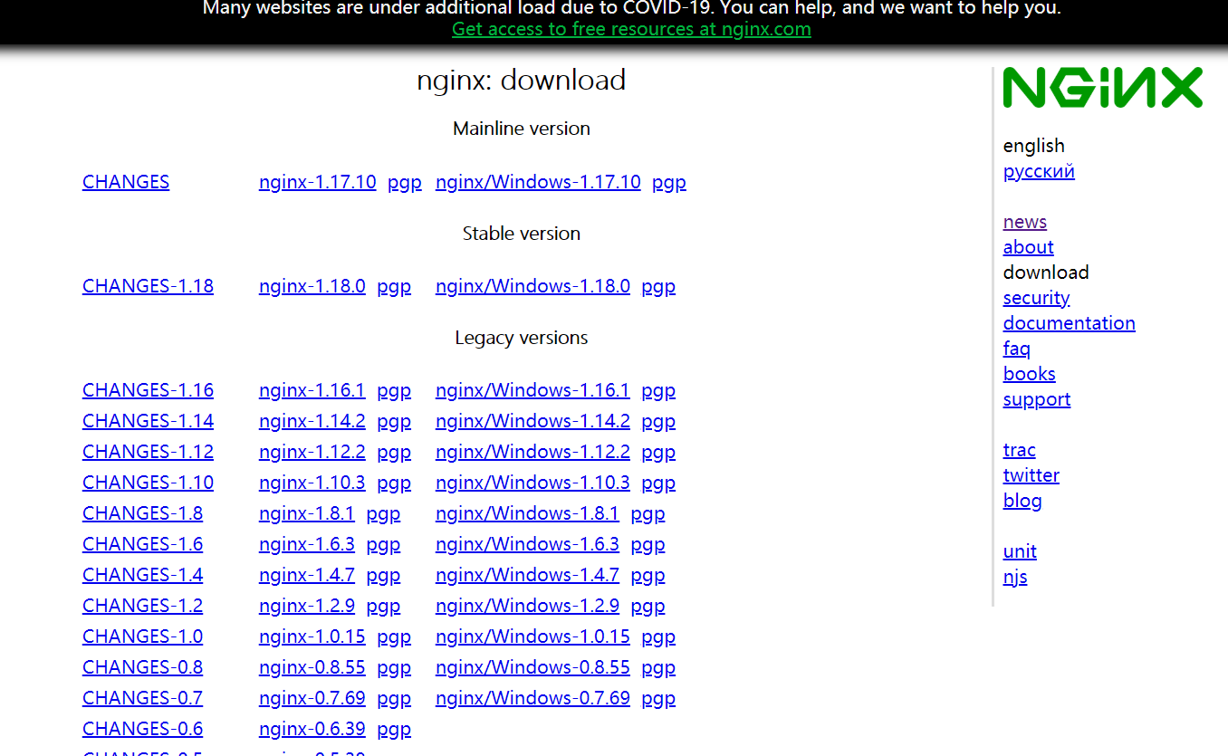The height and width of the screenshot is (756, 1228).
Task: Open the support page
Action: pyautogui.click(x=1037, y=399)
